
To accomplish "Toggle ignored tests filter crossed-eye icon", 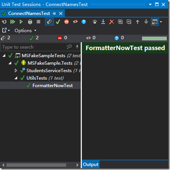I will (75, 22).
